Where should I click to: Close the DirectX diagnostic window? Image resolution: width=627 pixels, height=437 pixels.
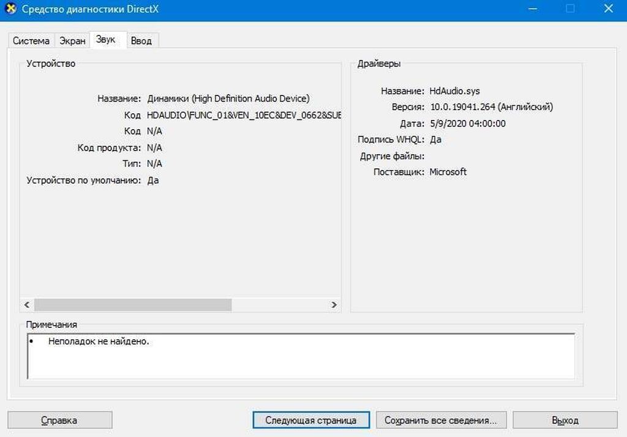(x=607, y=9)
